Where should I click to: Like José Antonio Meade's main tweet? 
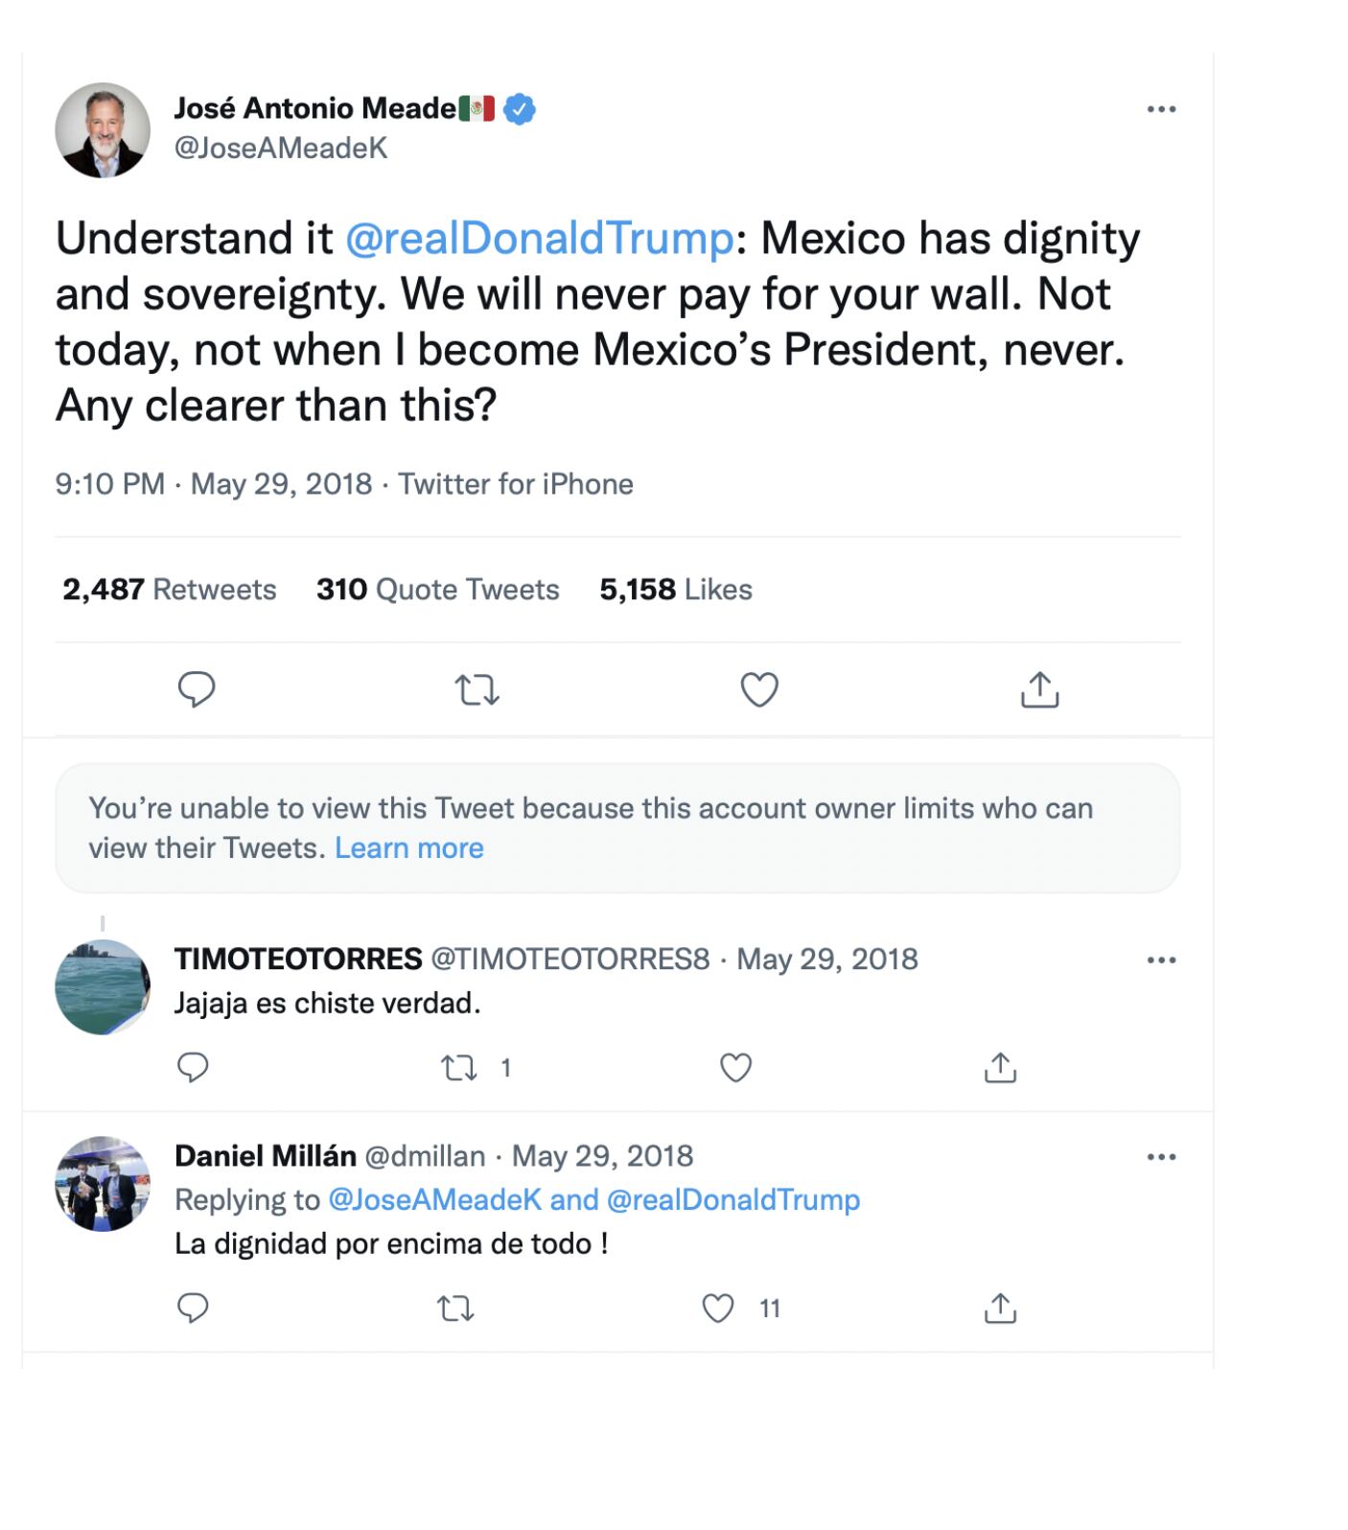tap(759, 689)
